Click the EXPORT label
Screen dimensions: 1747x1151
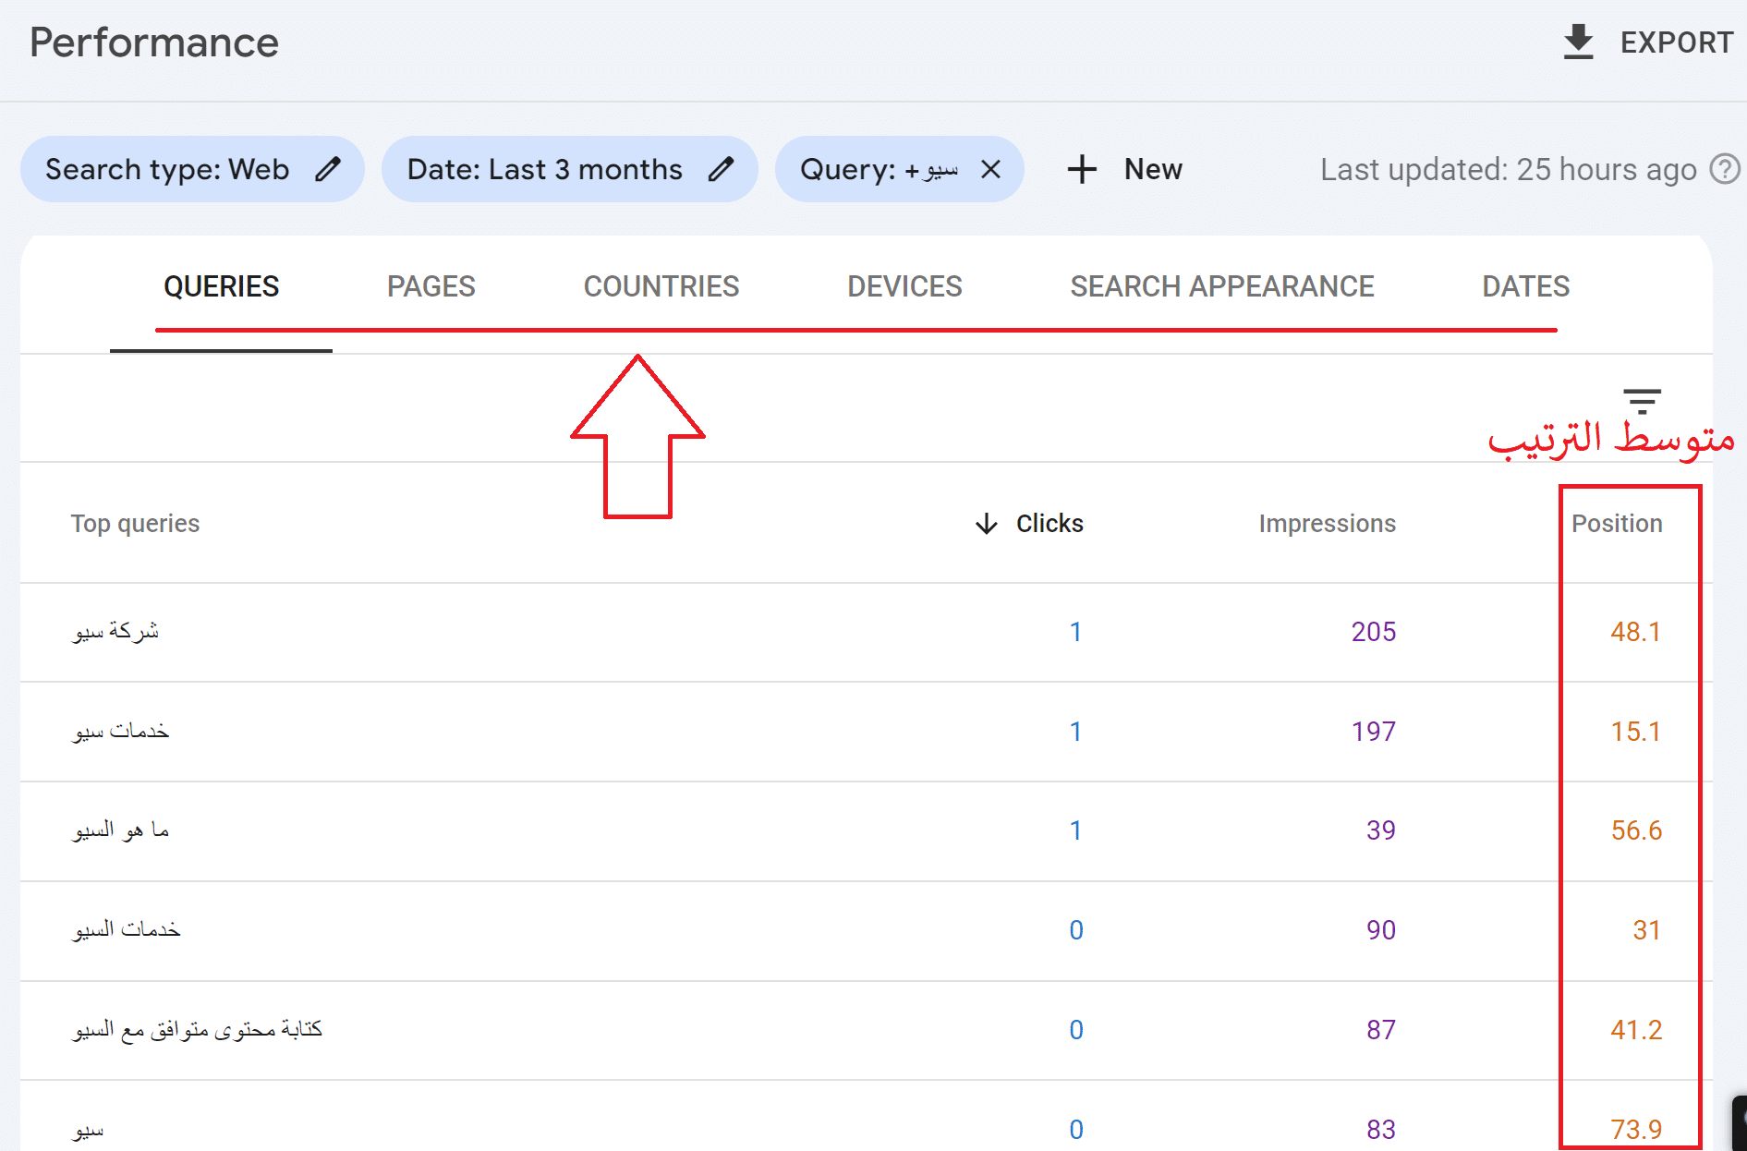coord(1676,42)
